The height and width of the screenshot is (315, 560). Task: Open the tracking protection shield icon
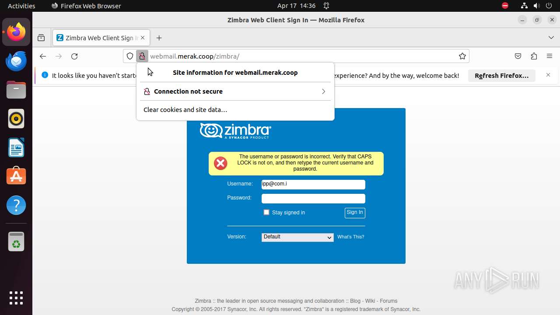(130, 56)
